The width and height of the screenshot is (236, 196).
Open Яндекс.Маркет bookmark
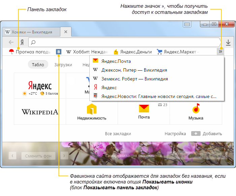point(178,52)
